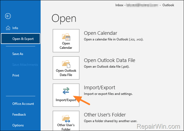Click the Other User's Folder tile
The image size is (184, 131).
[66, 121]
